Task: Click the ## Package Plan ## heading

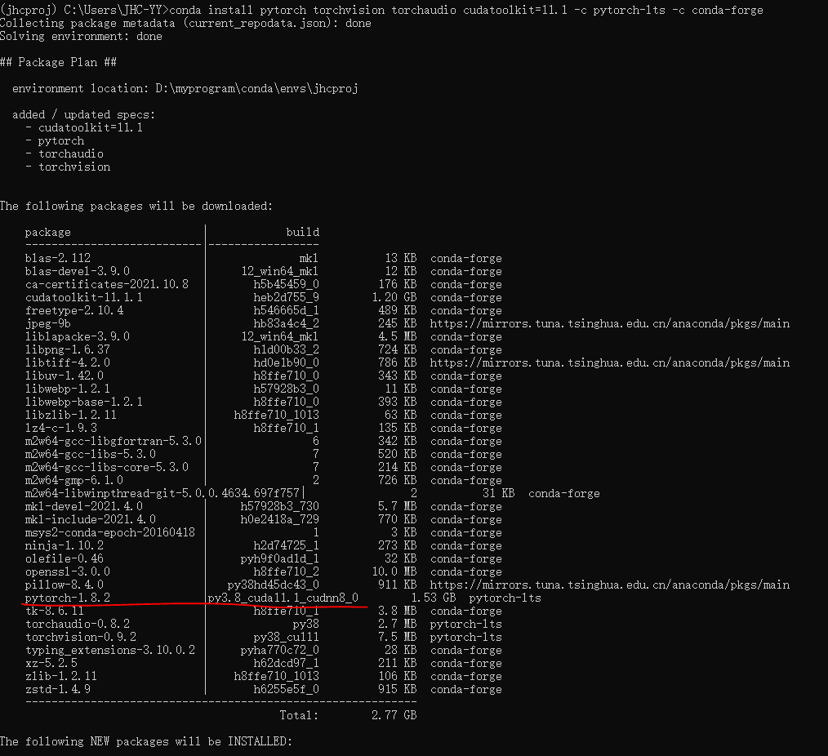Action: pyautogui.click(x=57, y=62)
